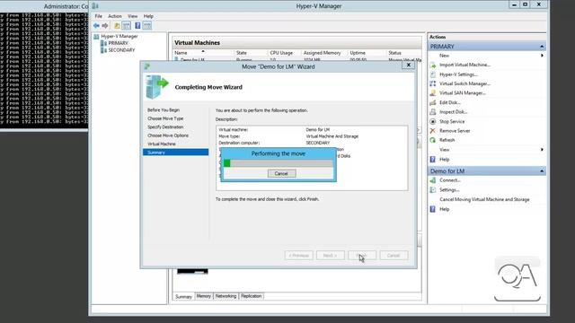
Task: Click the Hyper-V Manager root node icon
Action: point(96,36)
